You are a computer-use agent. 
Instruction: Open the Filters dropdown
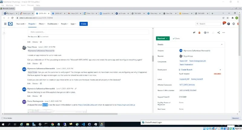[x=42, y=24]
